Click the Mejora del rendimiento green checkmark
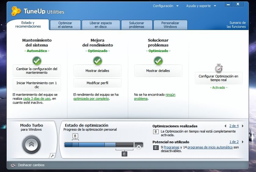The image size is (256, 172). (x=98, y=61)
